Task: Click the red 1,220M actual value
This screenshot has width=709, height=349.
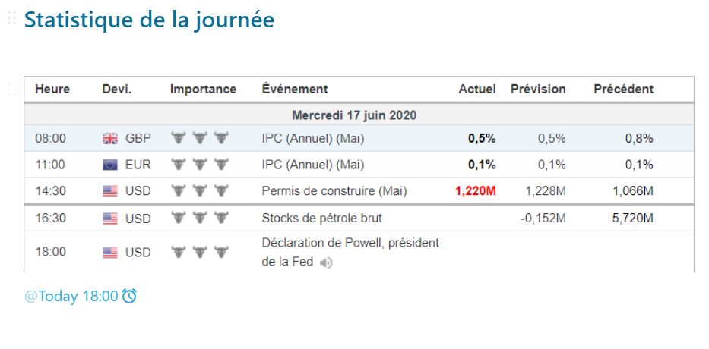Action: pos(476,191)
